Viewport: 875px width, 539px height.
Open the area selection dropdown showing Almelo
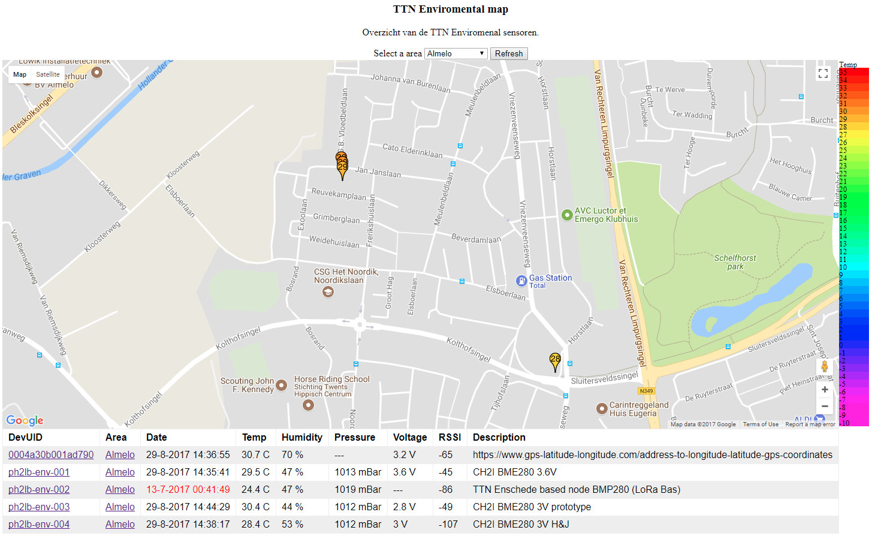click(x=456, y=53)
